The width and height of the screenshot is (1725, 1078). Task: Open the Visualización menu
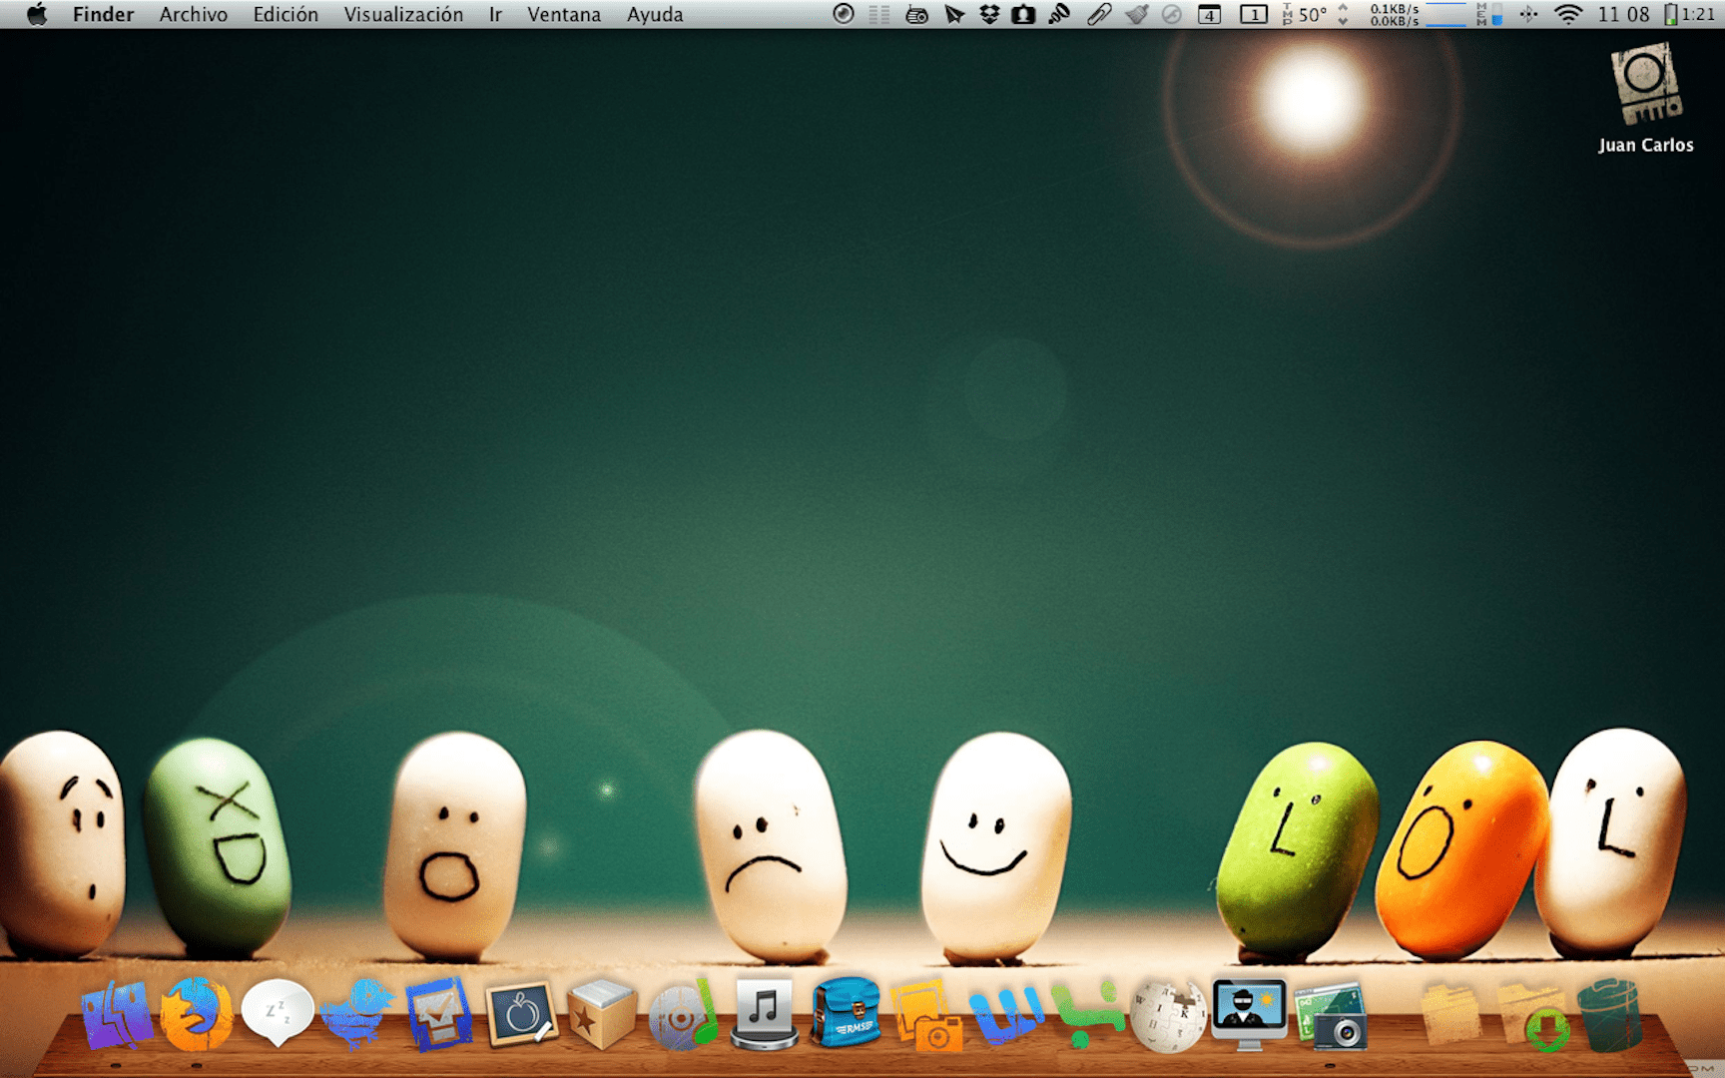[403, 14]
